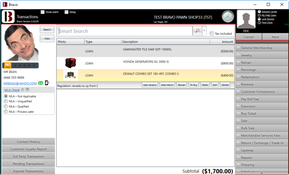Select Layaway menu item
289x175 pixels.
point(262,150)
